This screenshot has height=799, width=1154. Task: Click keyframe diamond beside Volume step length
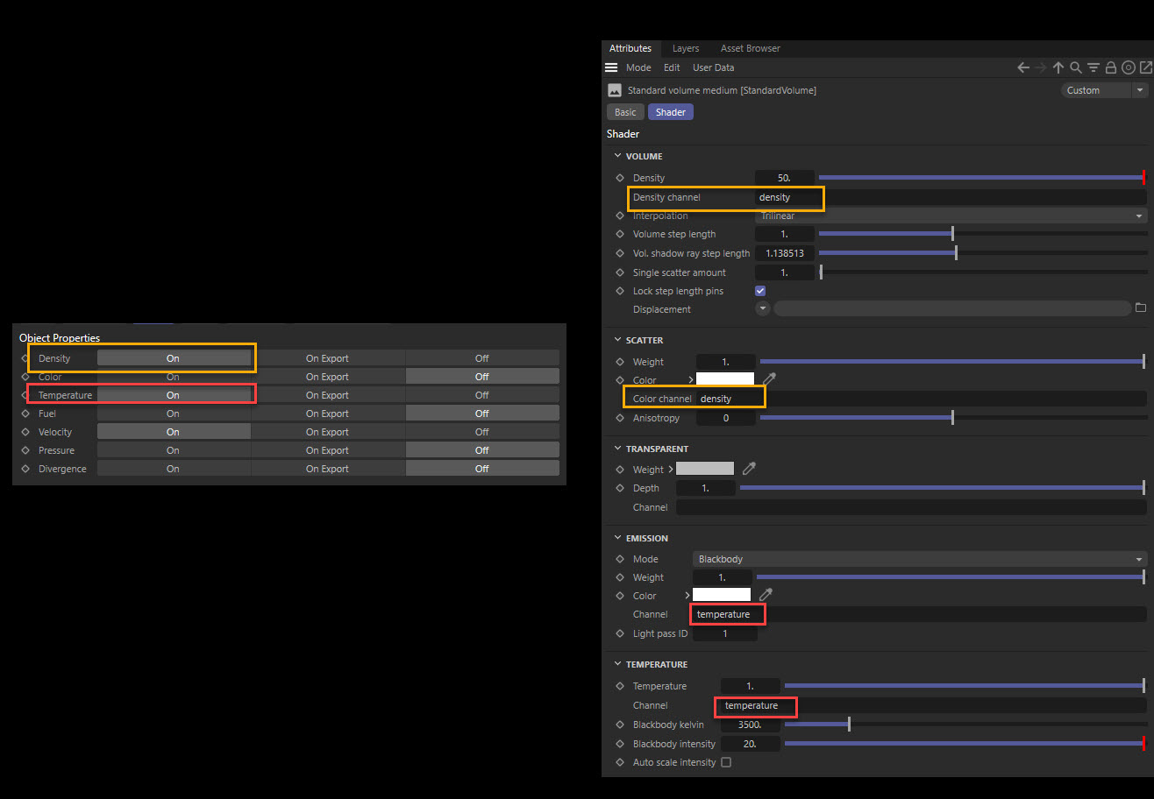tap(619, 234)
